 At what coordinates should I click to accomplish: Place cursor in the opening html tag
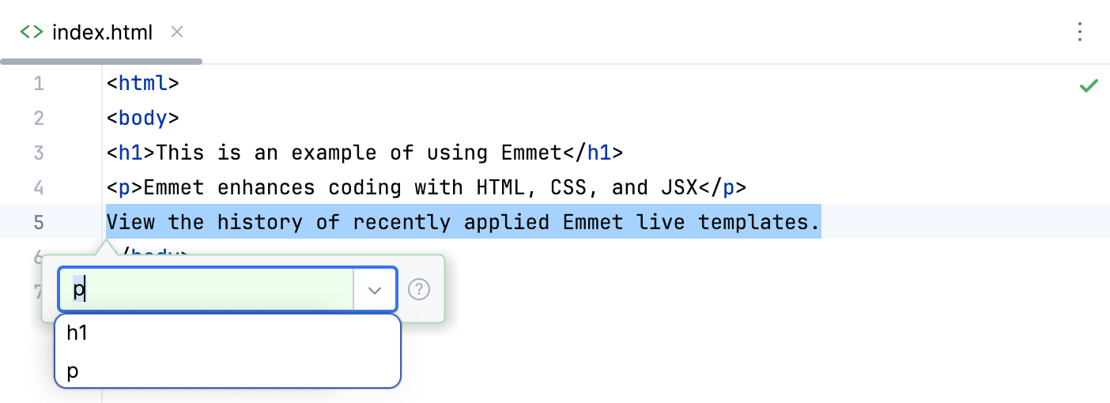143,83
